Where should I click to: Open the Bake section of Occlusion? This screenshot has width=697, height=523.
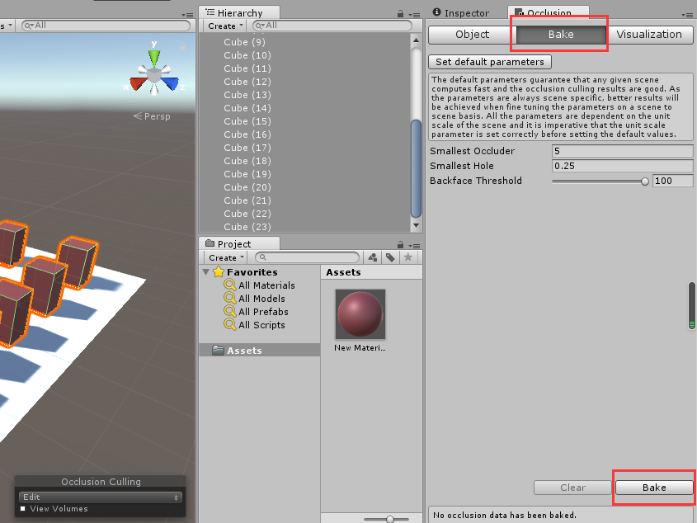click(x=561, y=35)
